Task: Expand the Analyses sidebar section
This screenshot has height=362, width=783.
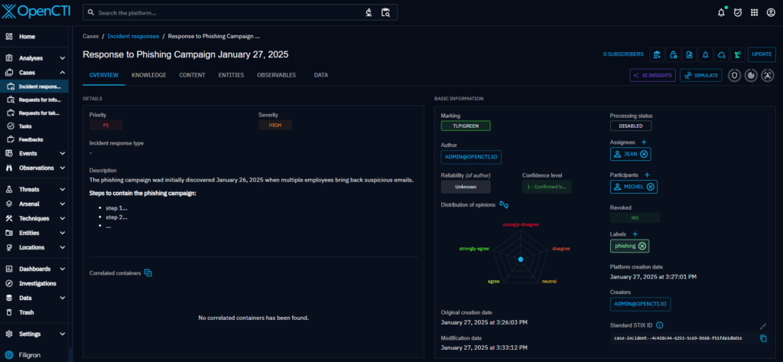Action: click(x=60, y=58)
